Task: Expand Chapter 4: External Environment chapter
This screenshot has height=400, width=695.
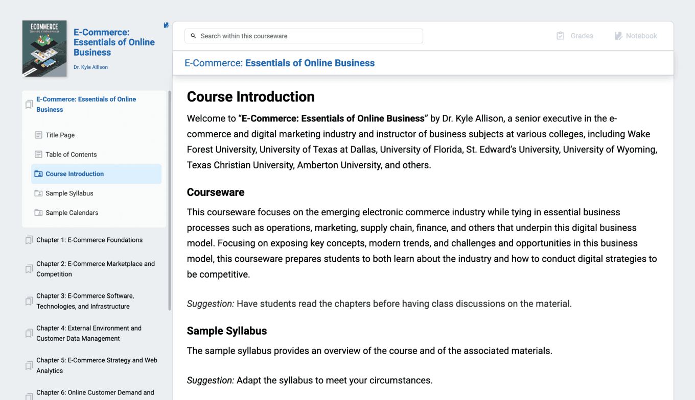Action: 89,333
